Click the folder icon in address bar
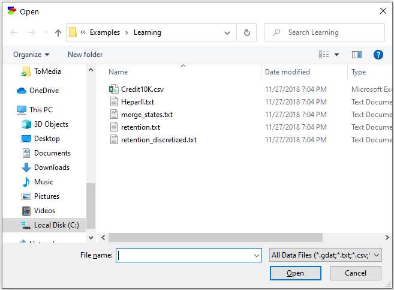 point(73,32)
